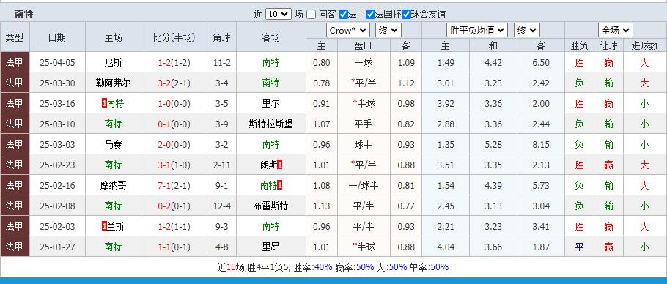
Task: Open the 全场 dropdown
Action: (x=616, y=30)
